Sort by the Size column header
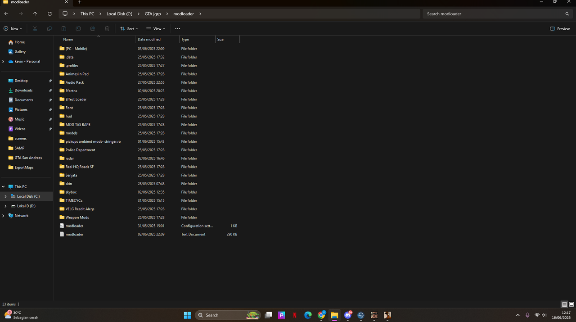 (x=220, y=40)
